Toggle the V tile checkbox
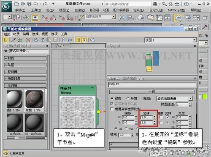Screen dimensions: 211x157 (x=168, y=123)
